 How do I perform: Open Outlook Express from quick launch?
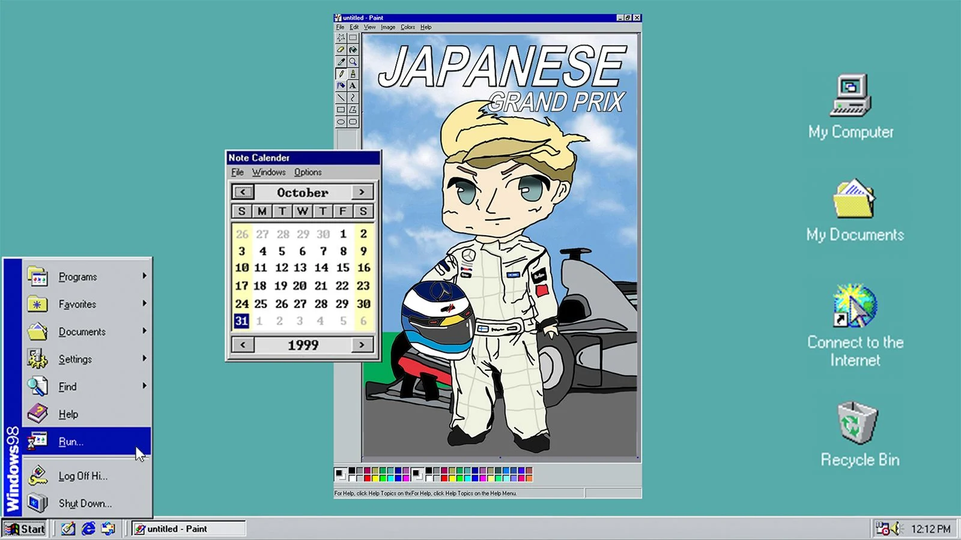(x=108, y=529)
